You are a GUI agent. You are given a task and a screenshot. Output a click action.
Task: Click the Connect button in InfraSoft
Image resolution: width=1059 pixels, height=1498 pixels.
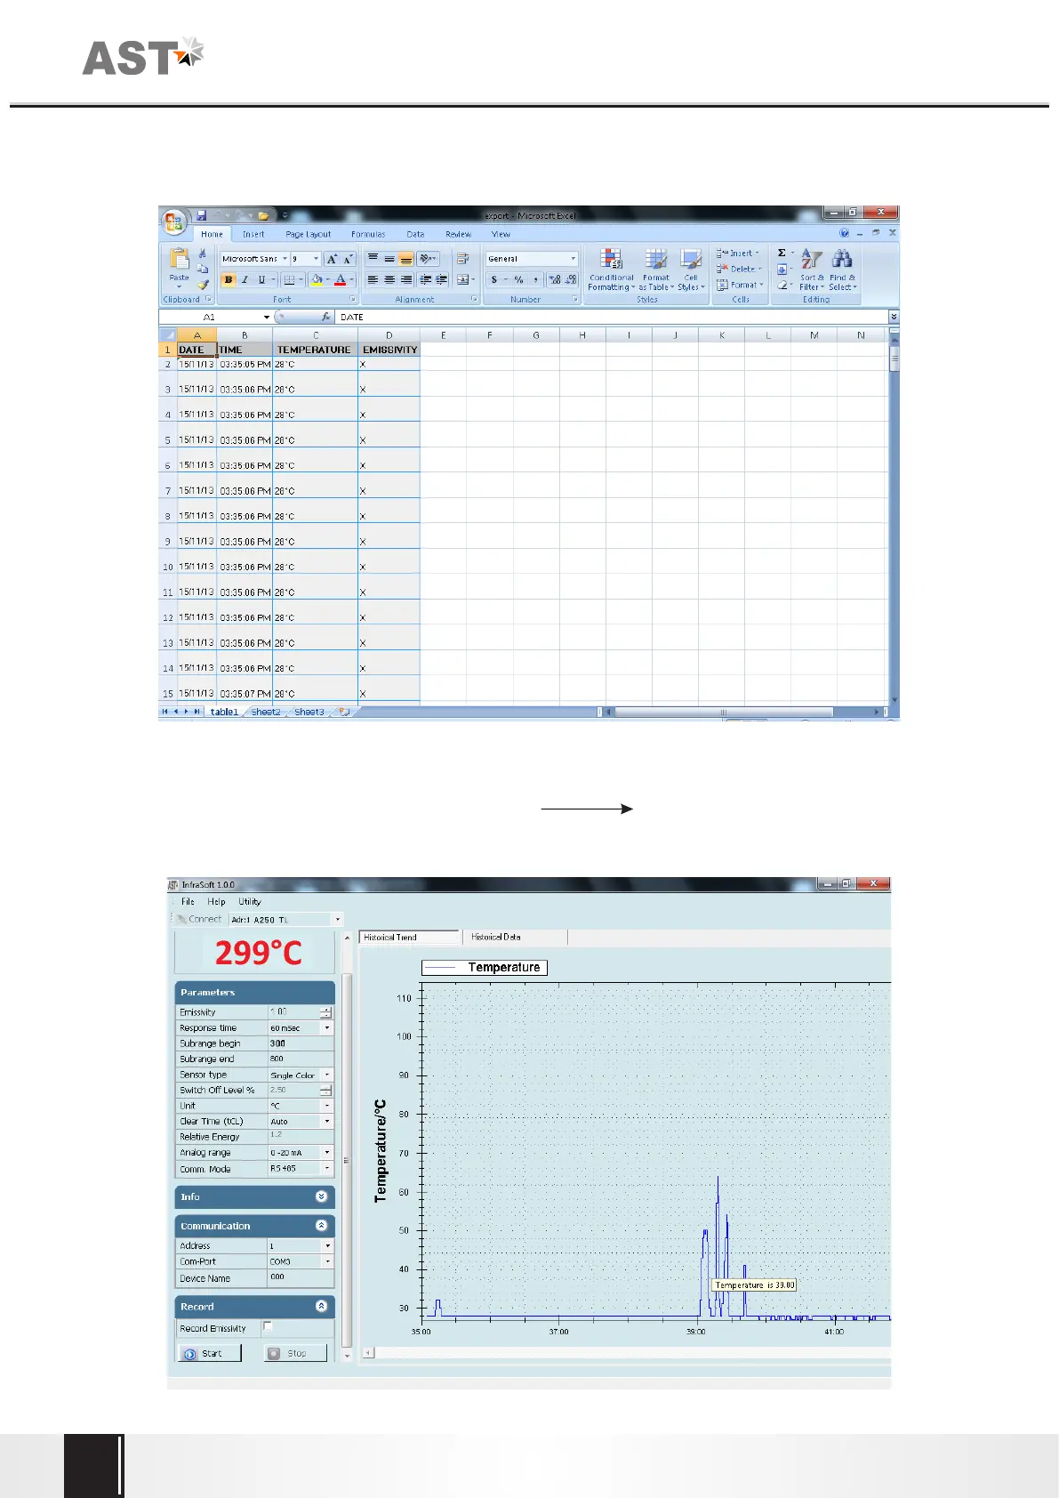pyautogui.click(x=198, y=919)
